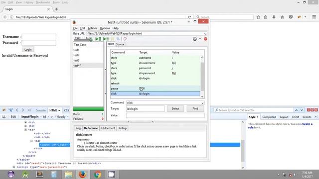Viewport: 319px width, 179px height.
Task: Click the Firefox bookmark star icon
Action: (258, 17)
